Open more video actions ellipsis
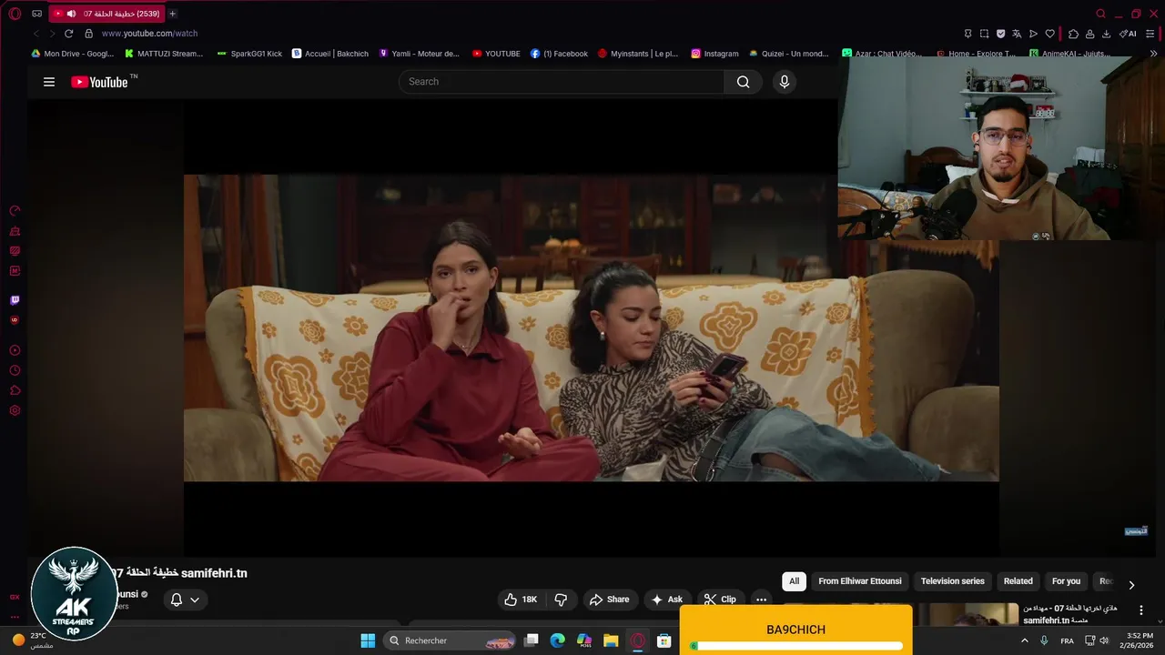This screenshot has width=1165, height=655. point(762,600)
